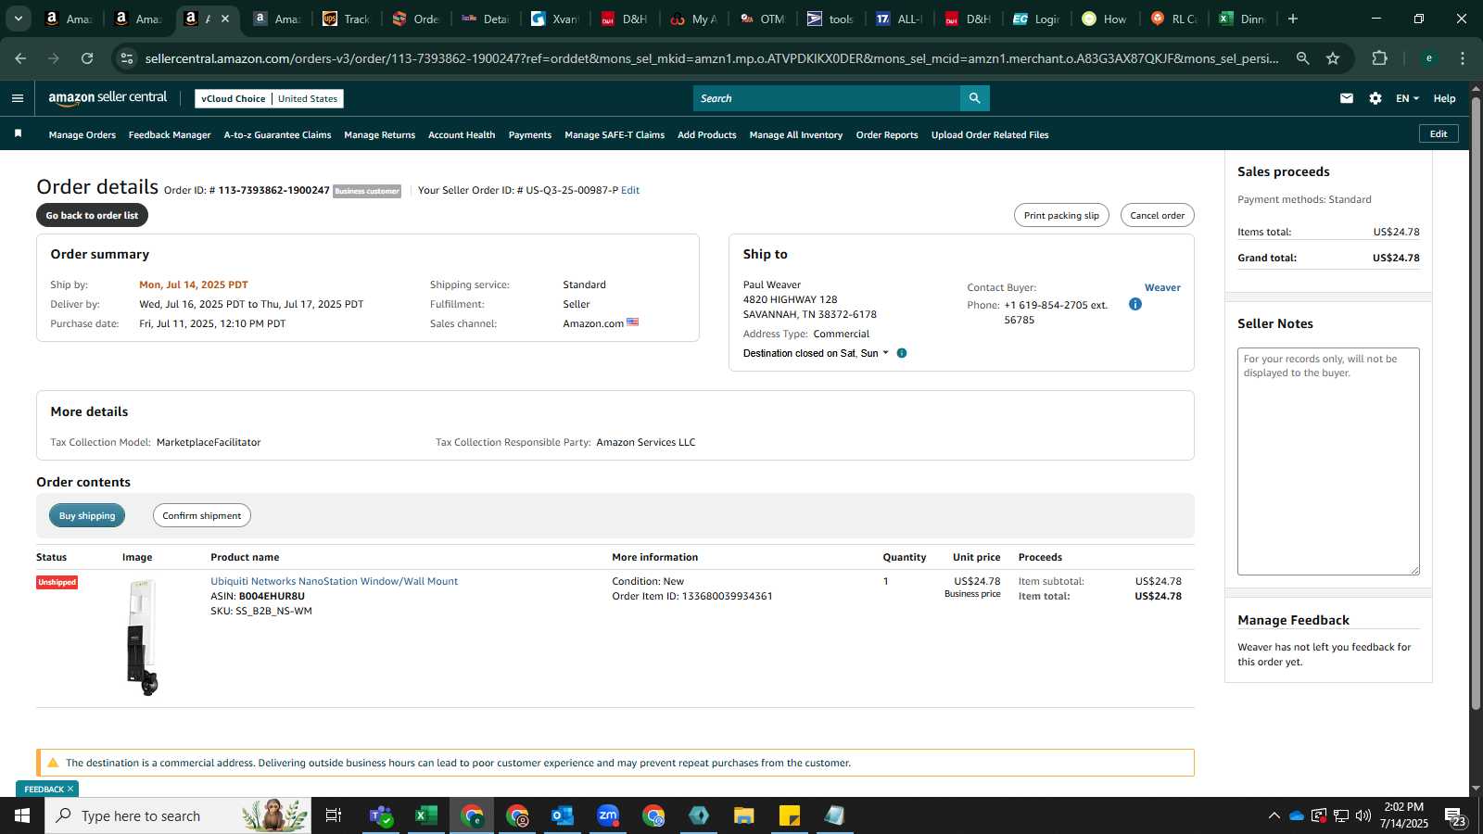Open a new browser tab with plus

(x=1293, y=19)
